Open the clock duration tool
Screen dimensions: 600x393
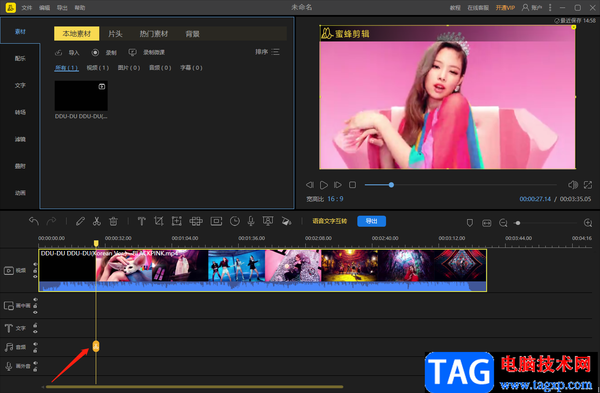235,221
